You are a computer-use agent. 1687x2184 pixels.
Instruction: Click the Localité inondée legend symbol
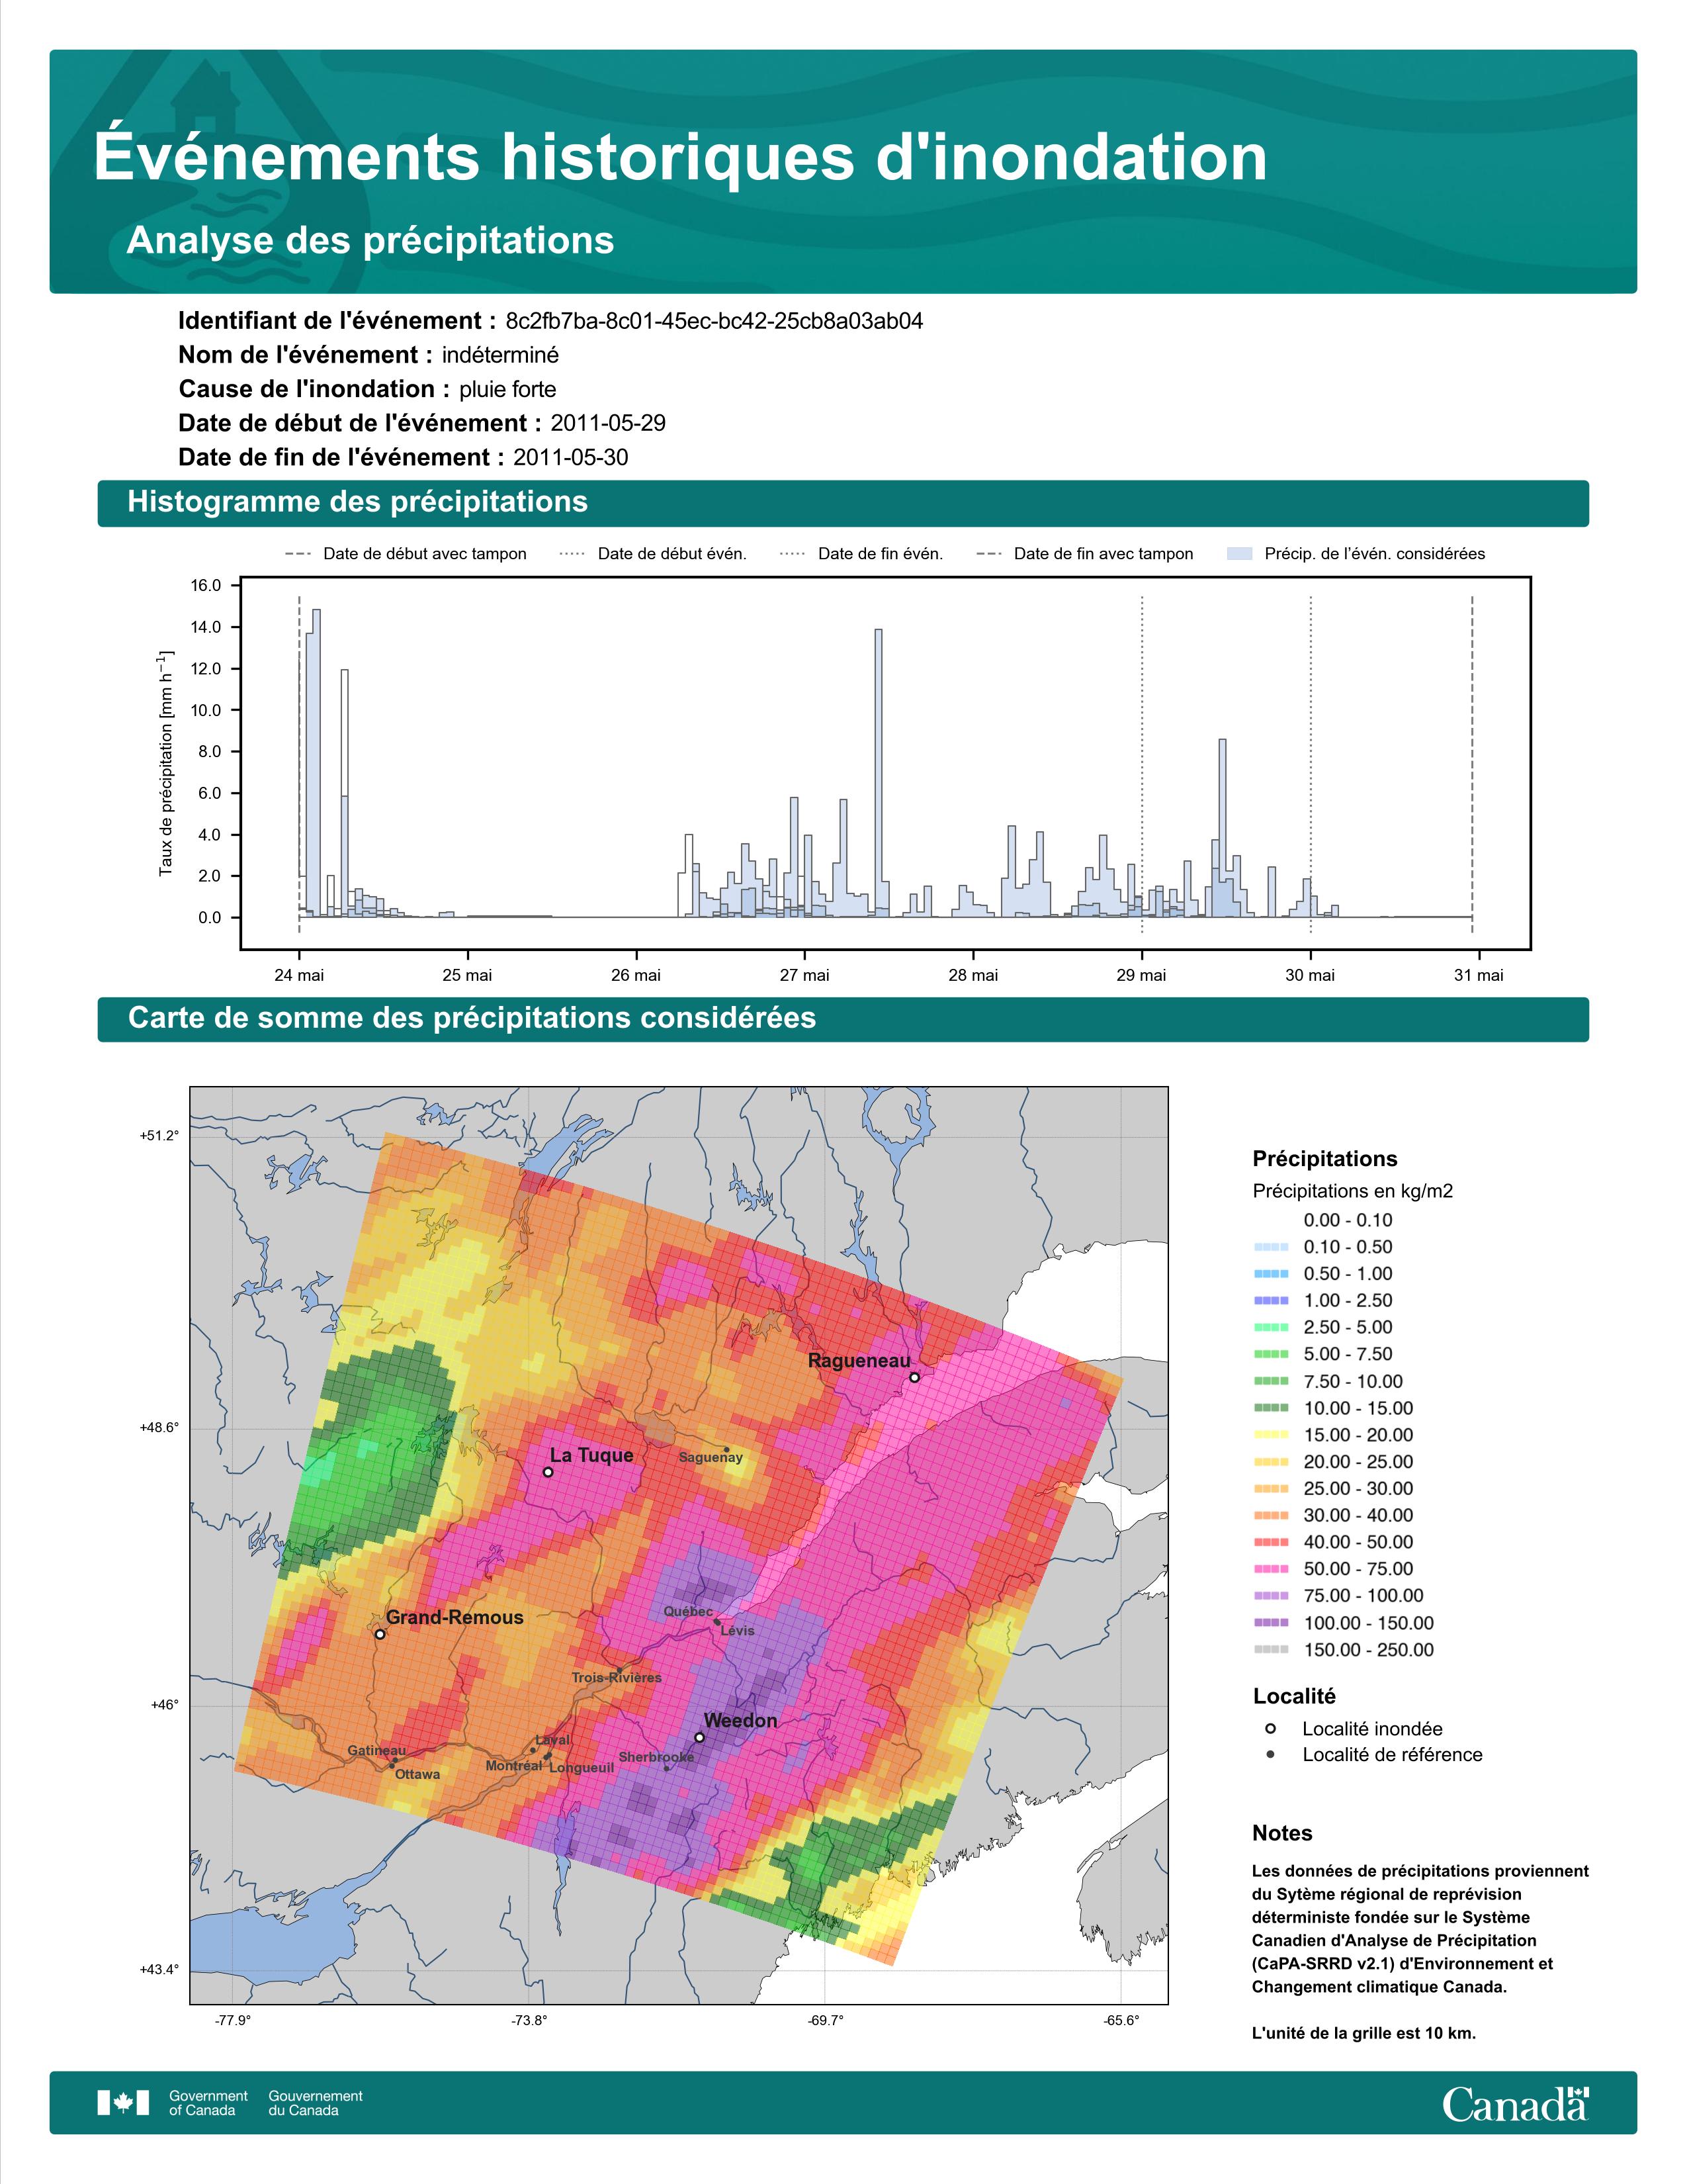(1270, 1728)
